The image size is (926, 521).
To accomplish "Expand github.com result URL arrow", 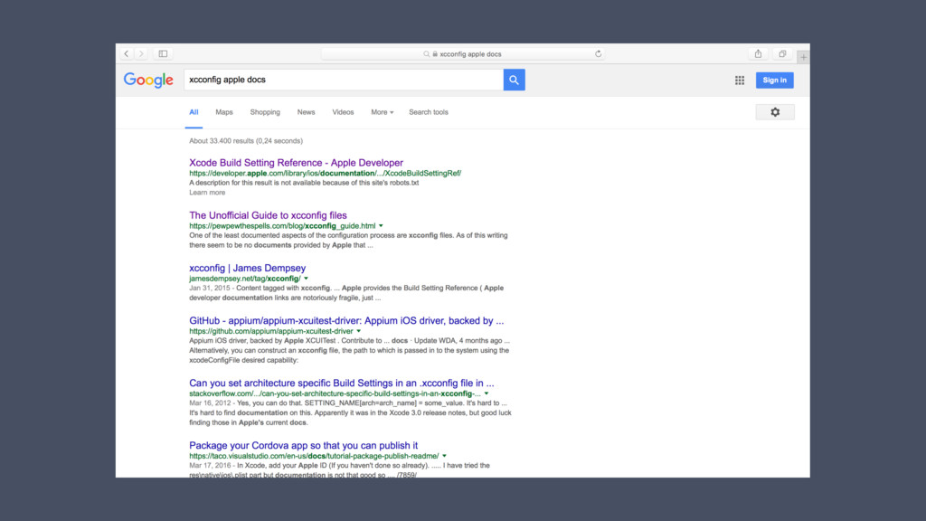I will tap(358, 331).
